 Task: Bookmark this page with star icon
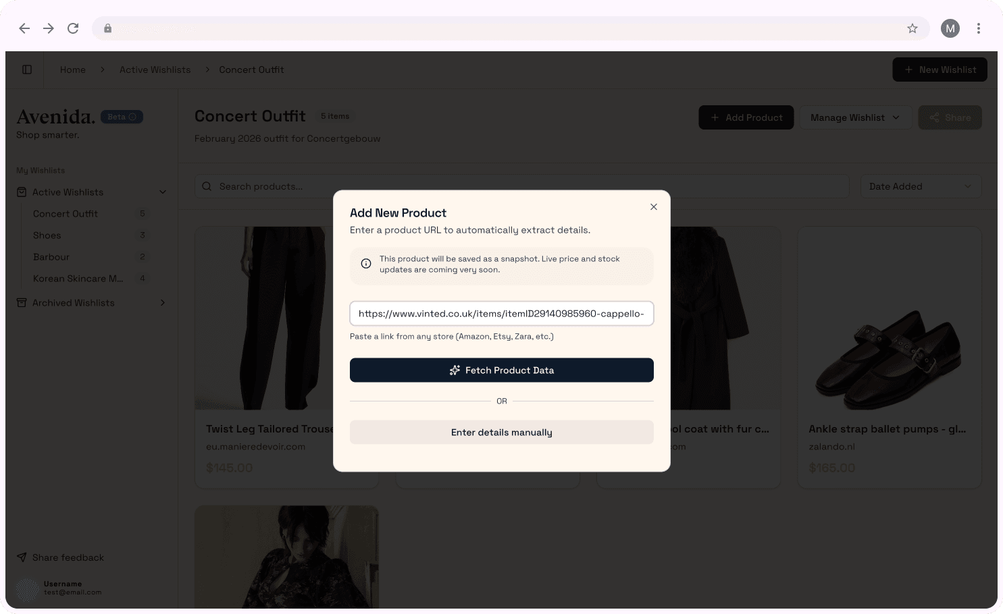point(912,28)
